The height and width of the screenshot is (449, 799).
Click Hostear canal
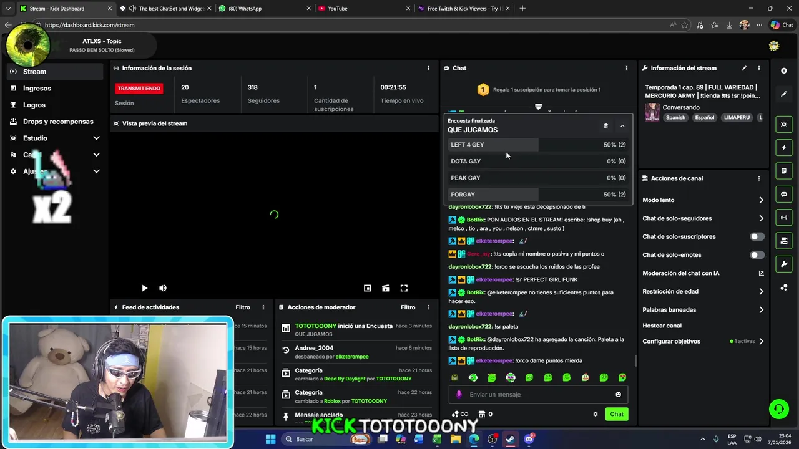pos(662,326)
